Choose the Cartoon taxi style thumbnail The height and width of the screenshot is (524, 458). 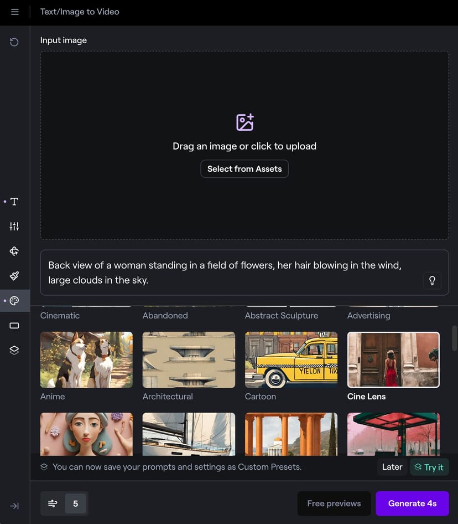click(x=291, y=359)
